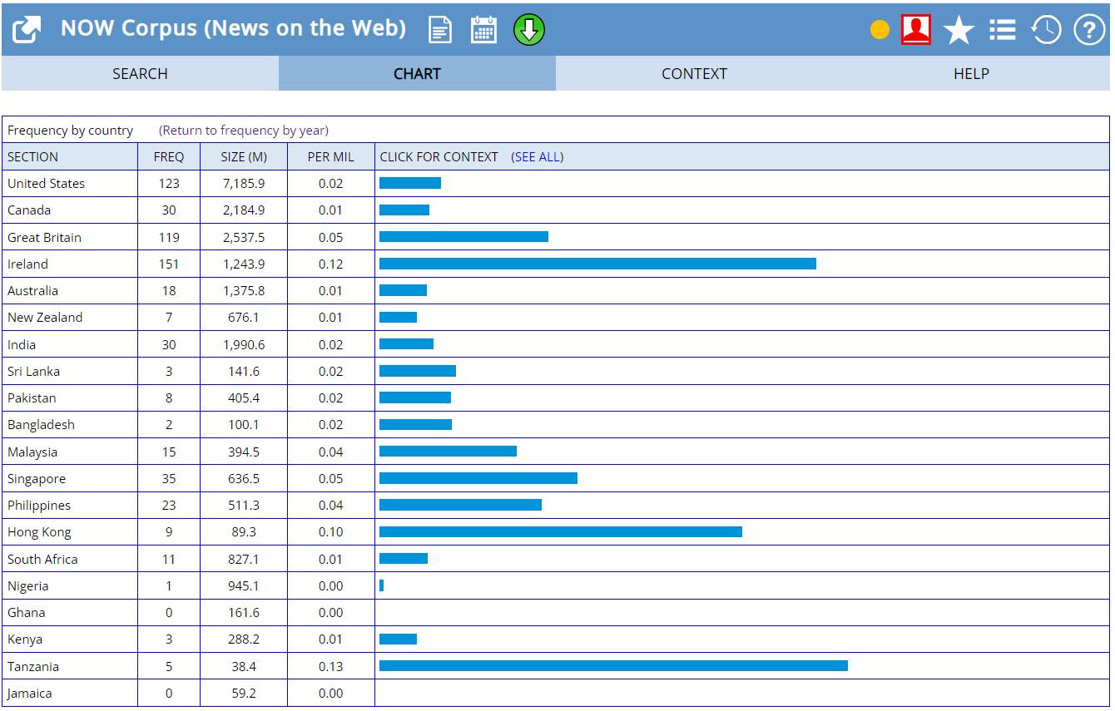Open the HELP tab

click(971, 74)
